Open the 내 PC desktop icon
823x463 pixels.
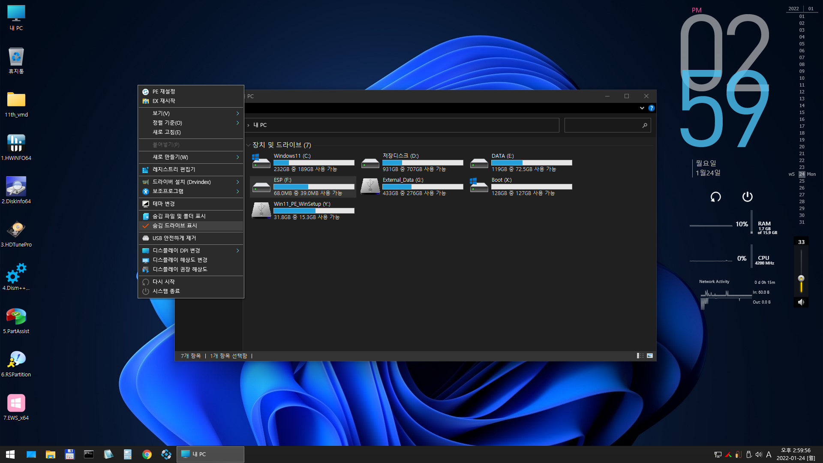tap(16, 18)
